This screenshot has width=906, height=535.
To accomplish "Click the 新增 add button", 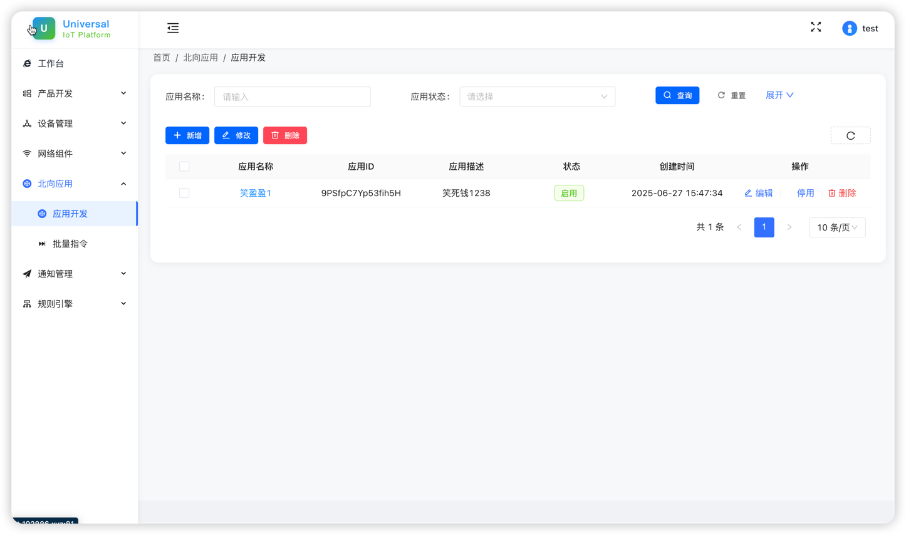I will (187, 135).
